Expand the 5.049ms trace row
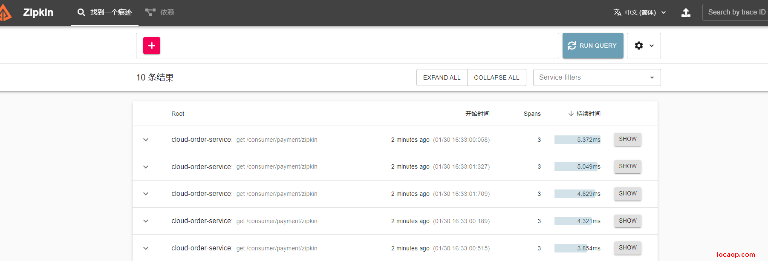Image resolution: width=768 pixels, height=261 pixels. click(146, 167)
